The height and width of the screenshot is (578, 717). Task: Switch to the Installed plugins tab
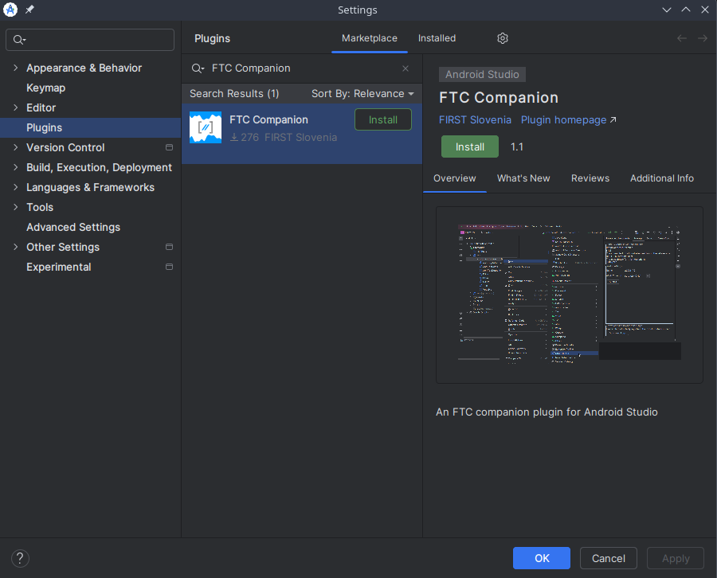[x=437, y=38]
